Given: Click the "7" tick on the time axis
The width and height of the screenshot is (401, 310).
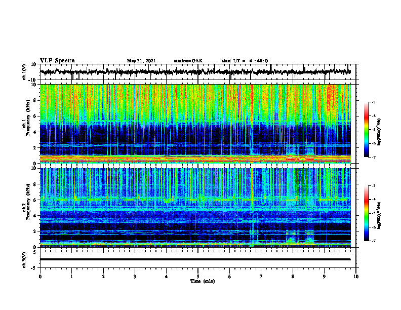Looking at the screenshot, I should (261, 277).
